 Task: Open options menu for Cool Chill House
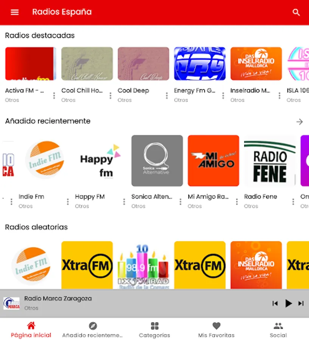(110, 96)
